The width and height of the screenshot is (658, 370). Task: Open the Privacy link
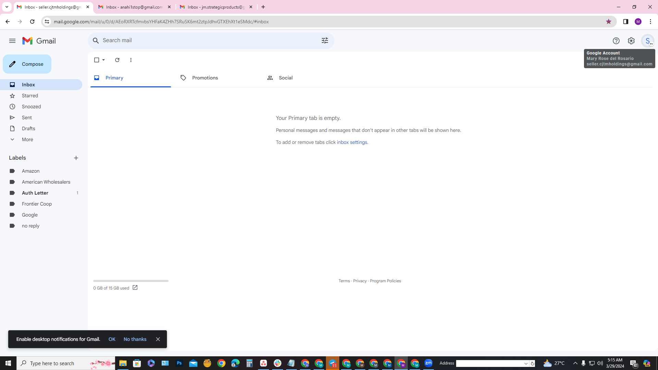point(360,281)
